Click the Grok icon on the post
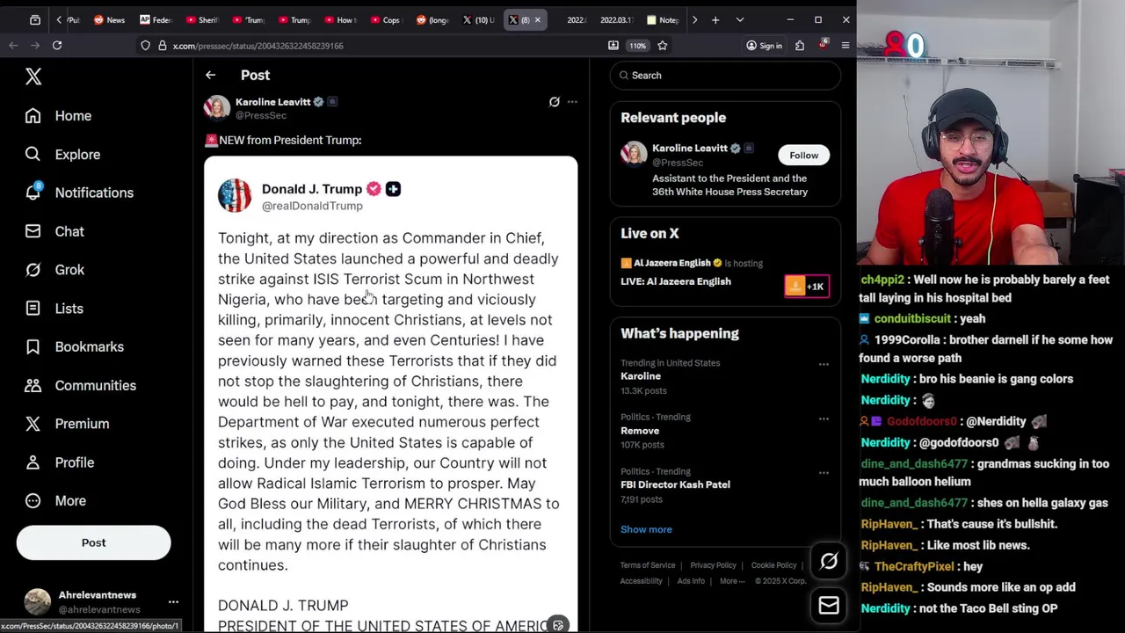Screen dimensions: 1125x633 554,102
